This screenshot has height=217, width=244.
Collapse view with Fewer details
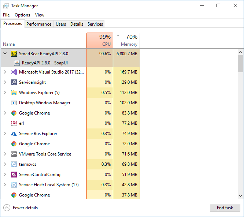click(21, 208)
